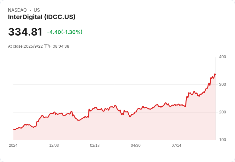Screen dimensions: 235x162
Task: Select the 300 price axis label
Action: 222,84
